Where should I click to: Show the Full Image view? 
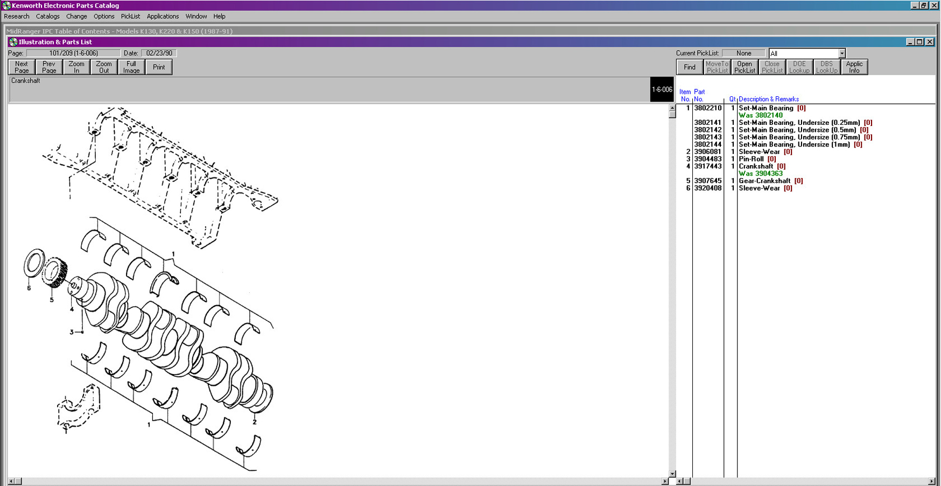(131, 67)
